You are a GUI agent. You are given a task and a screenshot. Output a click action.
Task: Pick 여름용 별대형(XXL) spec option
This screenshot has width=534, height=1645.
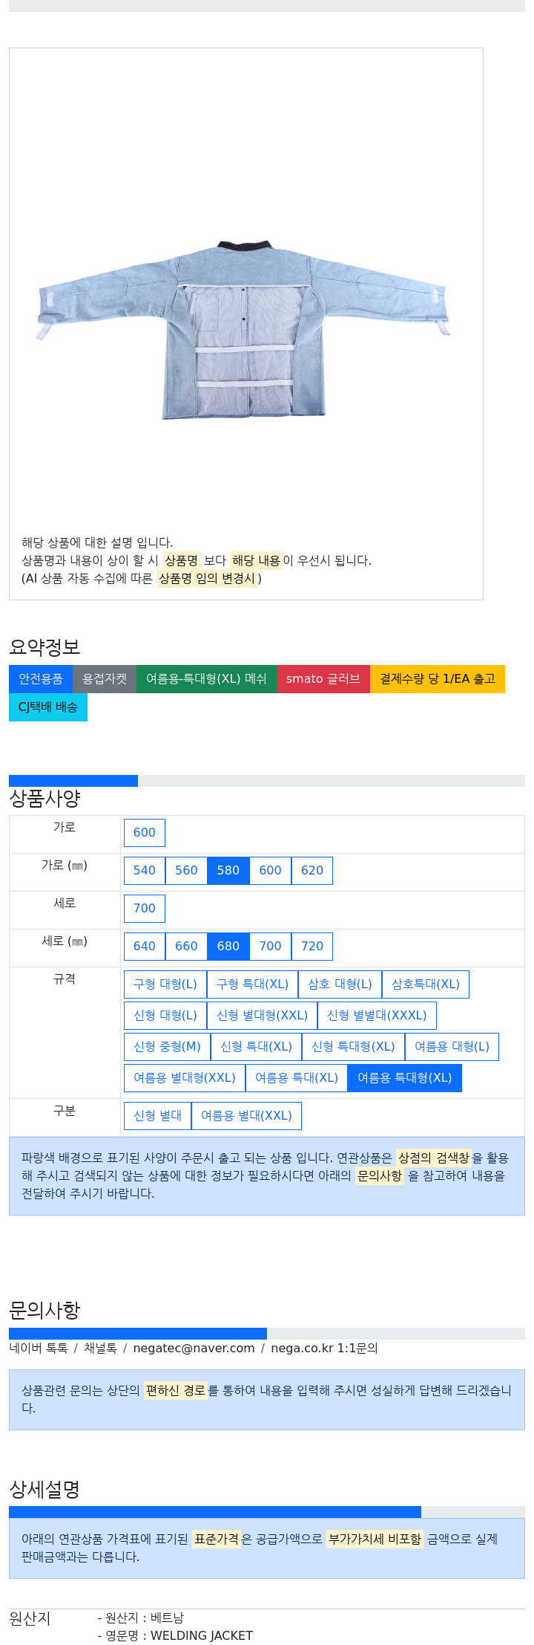point(185,1078)
